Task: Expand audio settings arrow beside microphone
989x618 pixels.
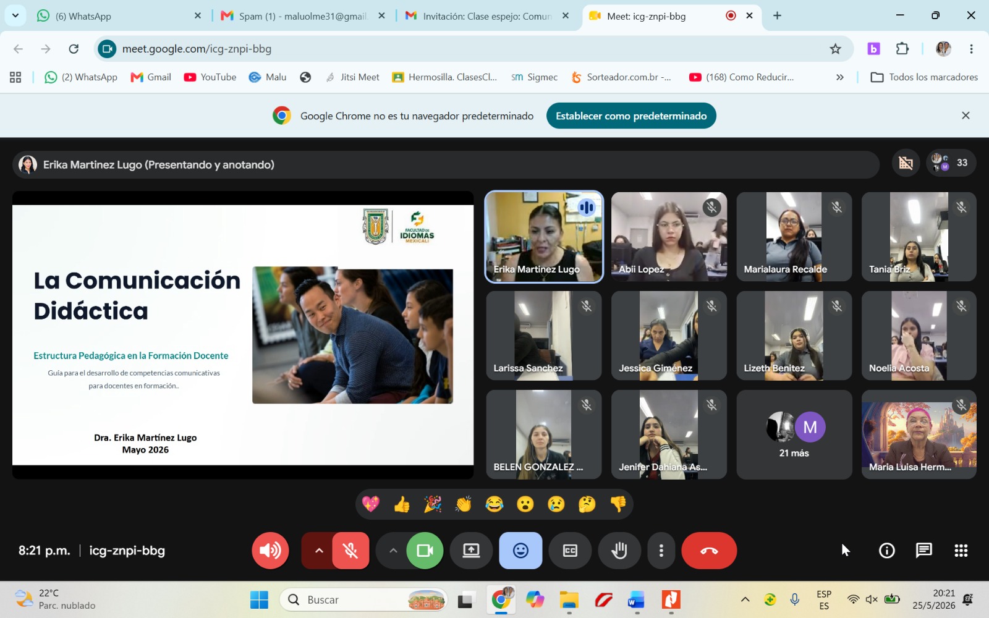Action: pyautogui.click(x=318, y=550)
